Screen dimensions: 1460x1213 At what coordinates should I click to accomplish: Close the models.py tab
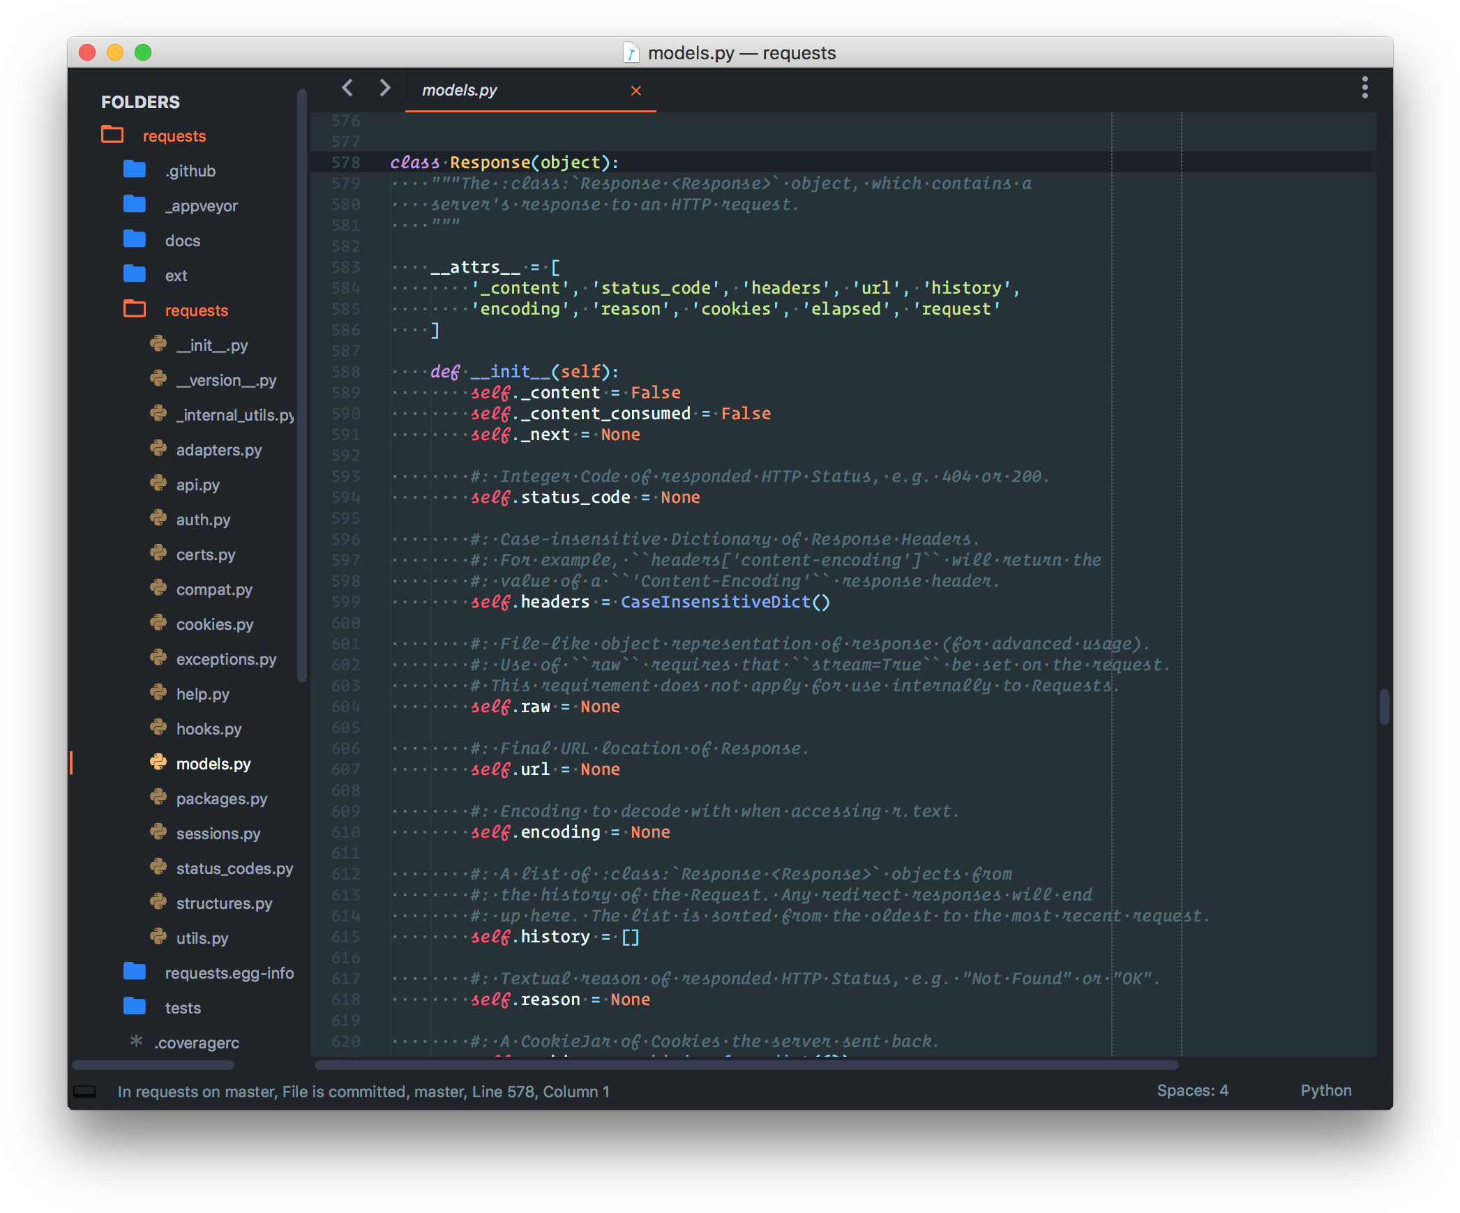635,91
